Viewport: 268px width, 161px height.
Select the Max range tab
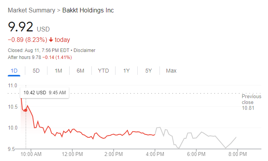pos(171,71)
